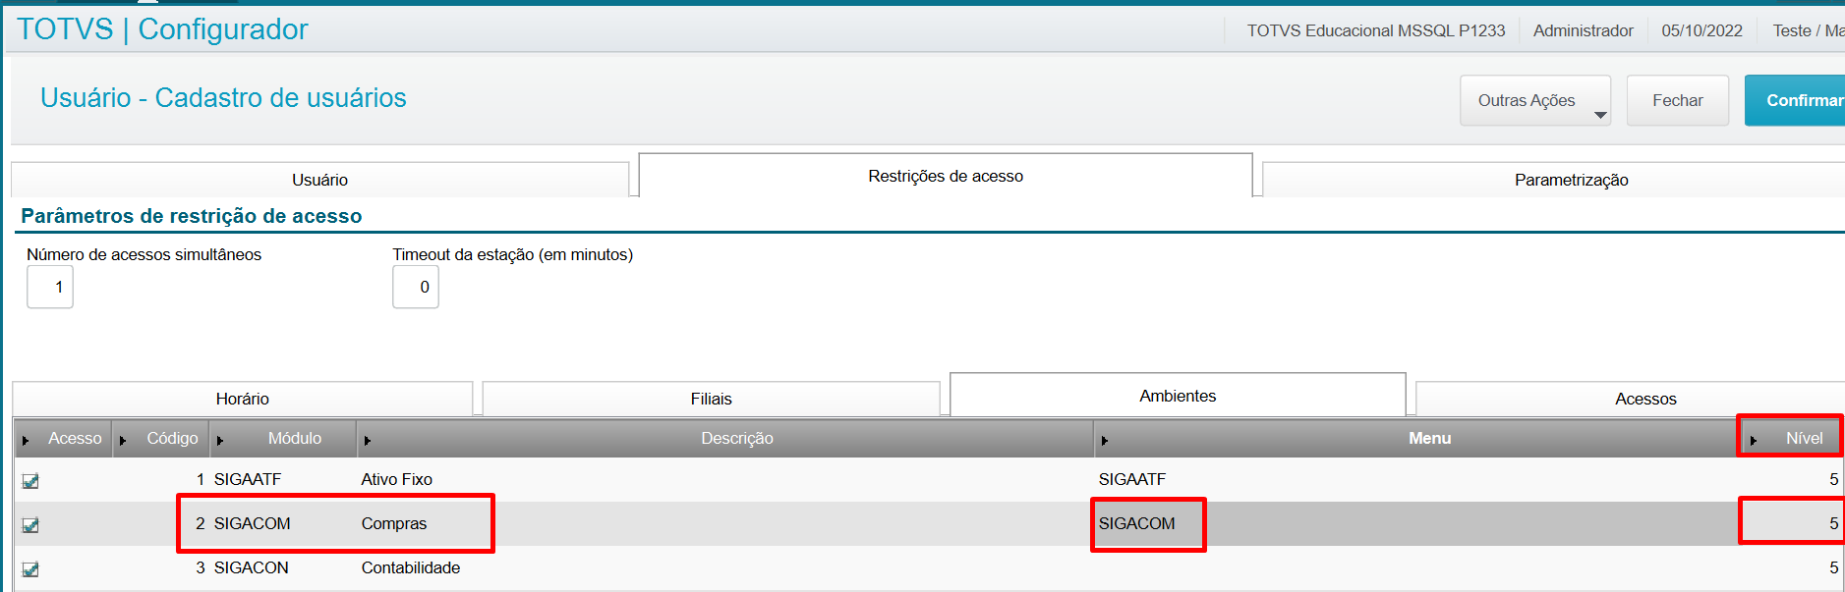Click the Timeout da estação field

pyautogui.click(x=416, y=287)
